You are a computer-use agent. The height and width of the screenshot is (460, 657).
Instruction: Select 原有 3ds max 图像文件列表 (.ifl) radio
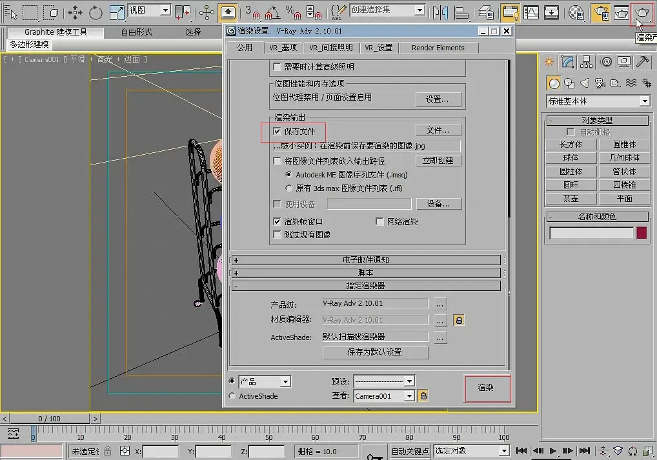point(288,188)
